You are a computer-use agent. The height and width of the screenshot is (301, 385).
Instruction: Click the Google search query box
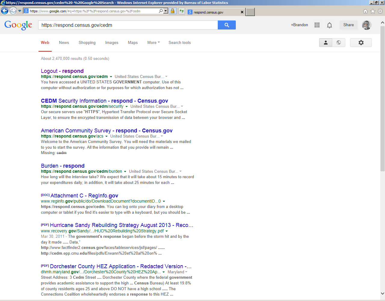[128, 25]
